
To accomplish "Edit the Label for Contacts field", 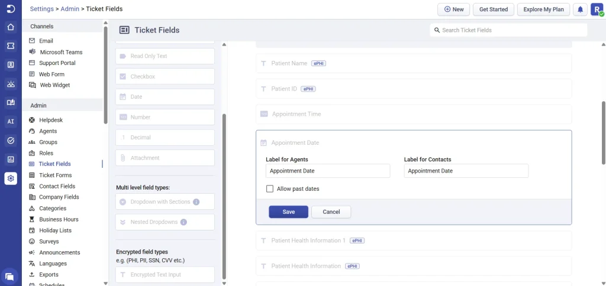I will coord(466,171).
